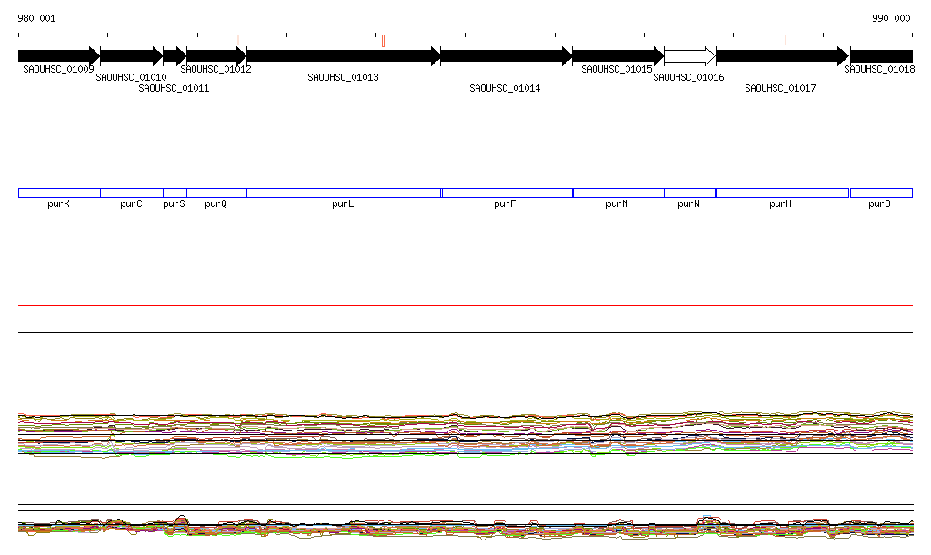Select the SAOUHSC_01012 gene arrow
The height and width of the screenshot is (555, 931).
tap(215, 55)
